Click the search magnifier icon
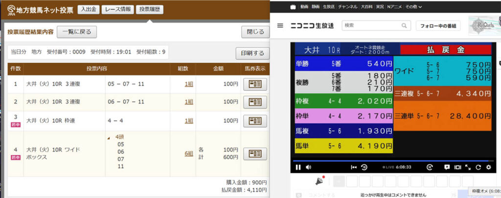The image size is (501, 198). pos(404,26)
